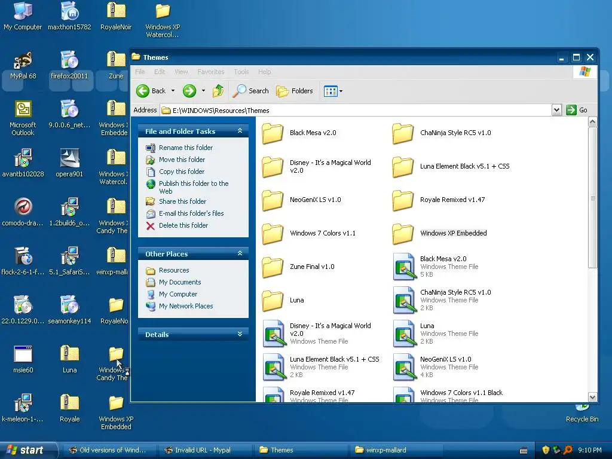Click Publish this folder to the Web
This screenshot has height=459, width=612.
pyautogui.click(x=194, y=187)
